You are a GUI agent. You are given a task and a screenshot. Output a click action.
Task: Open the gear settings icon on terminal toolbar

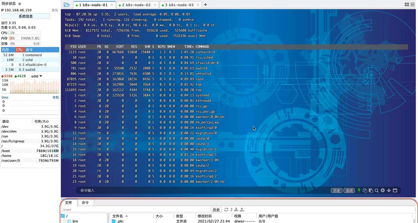[x=382, y=190]
